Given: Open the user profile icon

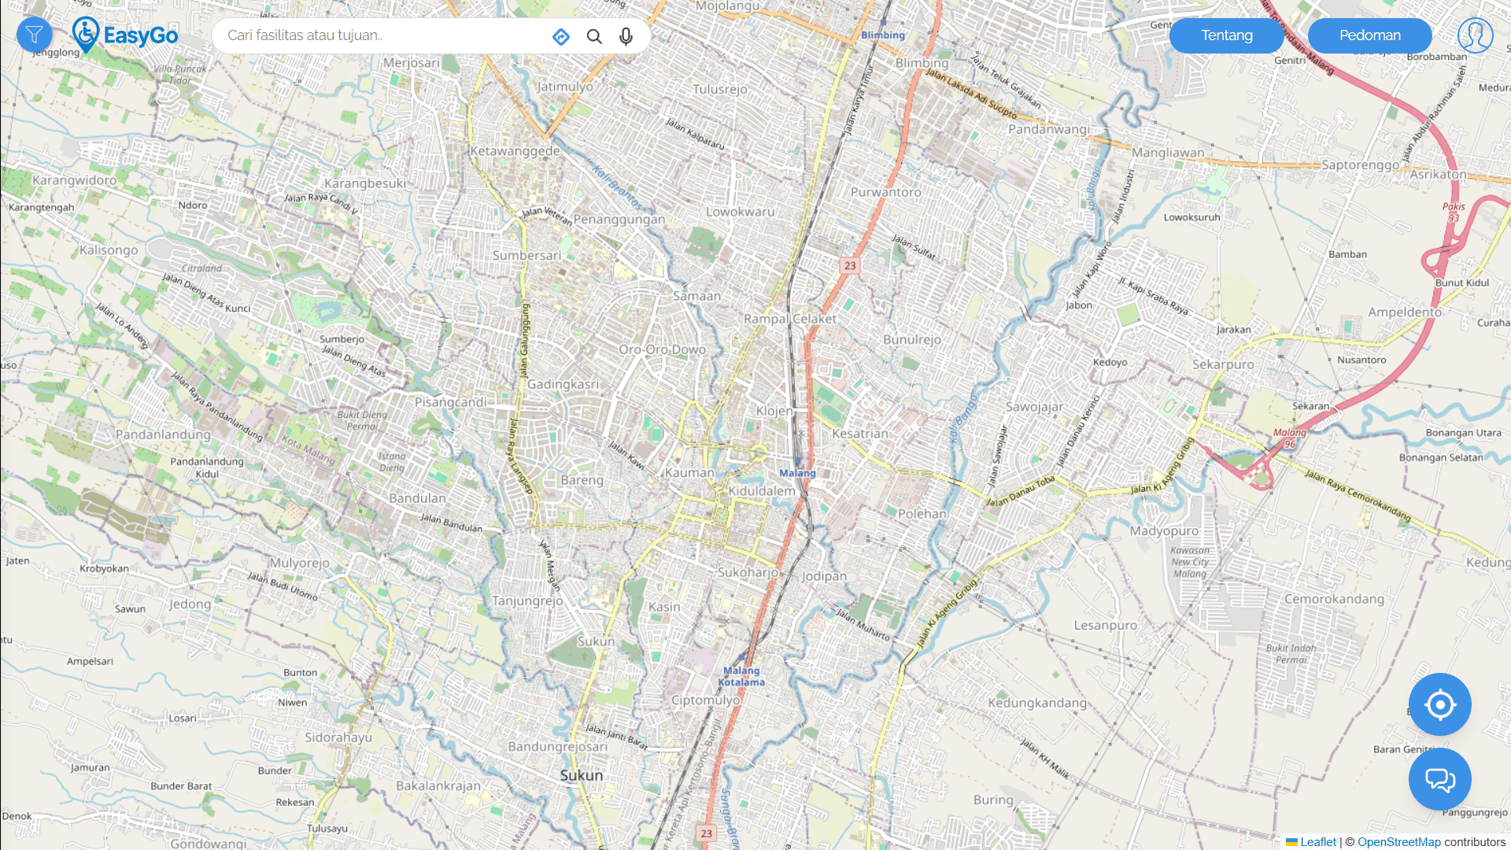Looking at the screenshot, I should [x=1475, y=35].
